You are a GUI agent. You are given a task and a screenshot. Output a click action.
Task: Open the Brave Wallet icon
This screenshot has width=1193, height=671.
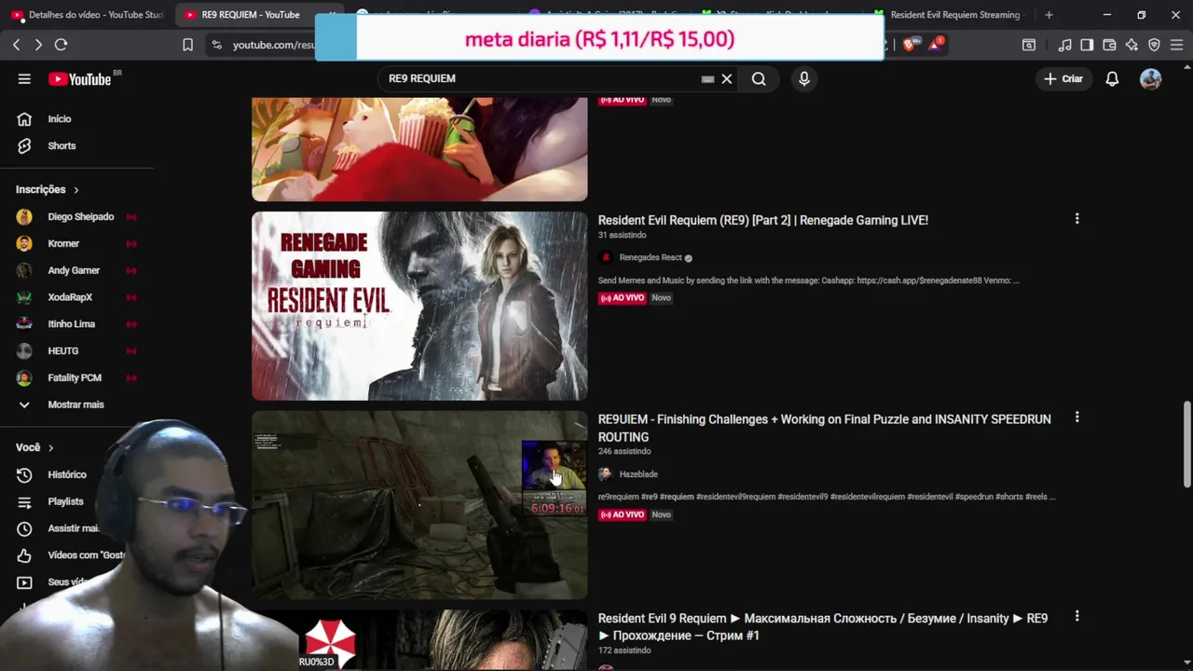pyautogui.click(x=1109, y=45)
